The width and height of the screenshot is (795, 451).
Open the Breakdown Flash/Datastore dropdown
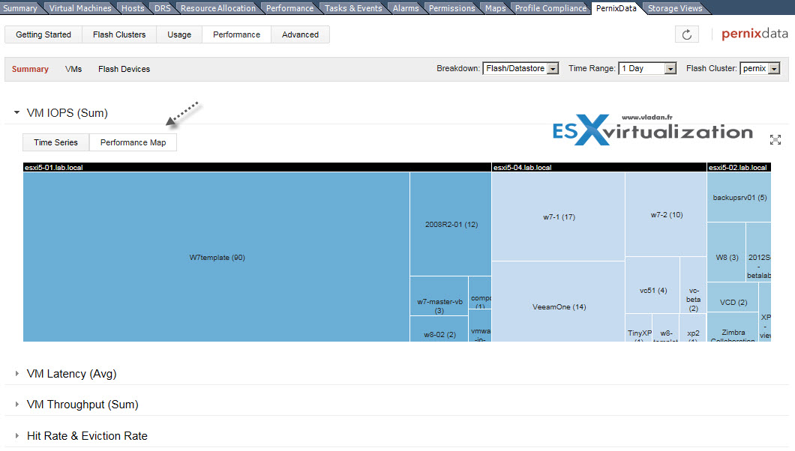pos(520,68)
